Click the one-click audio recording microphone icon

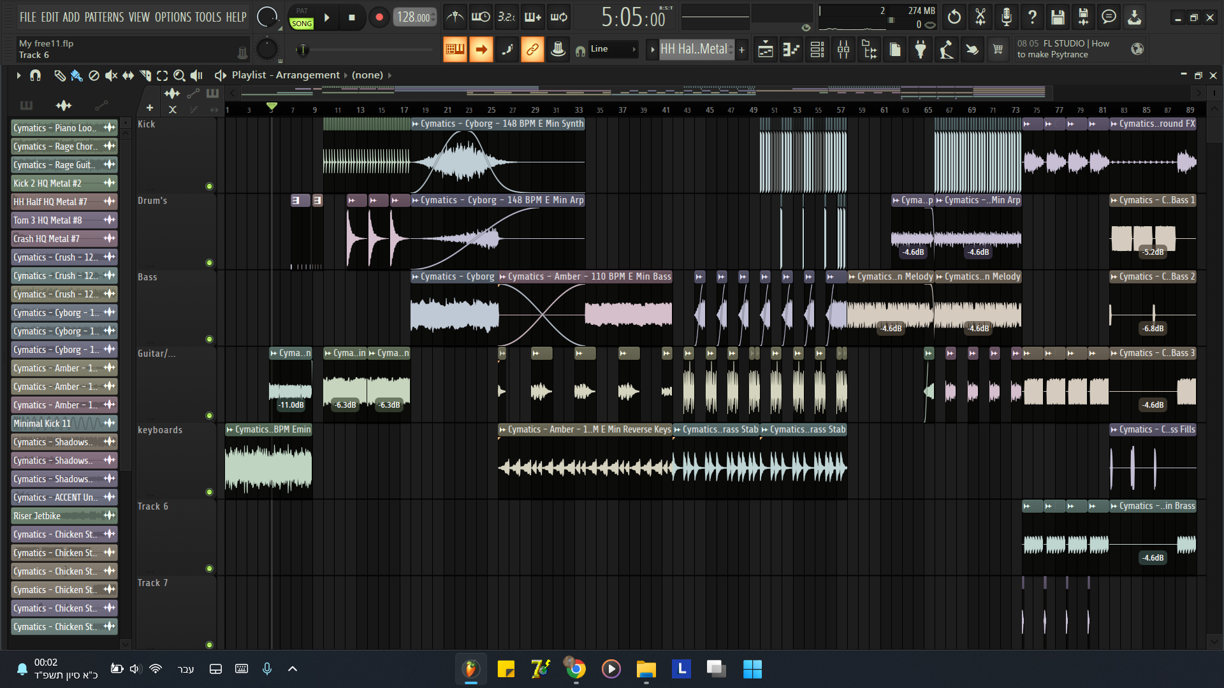[1007, 17]
